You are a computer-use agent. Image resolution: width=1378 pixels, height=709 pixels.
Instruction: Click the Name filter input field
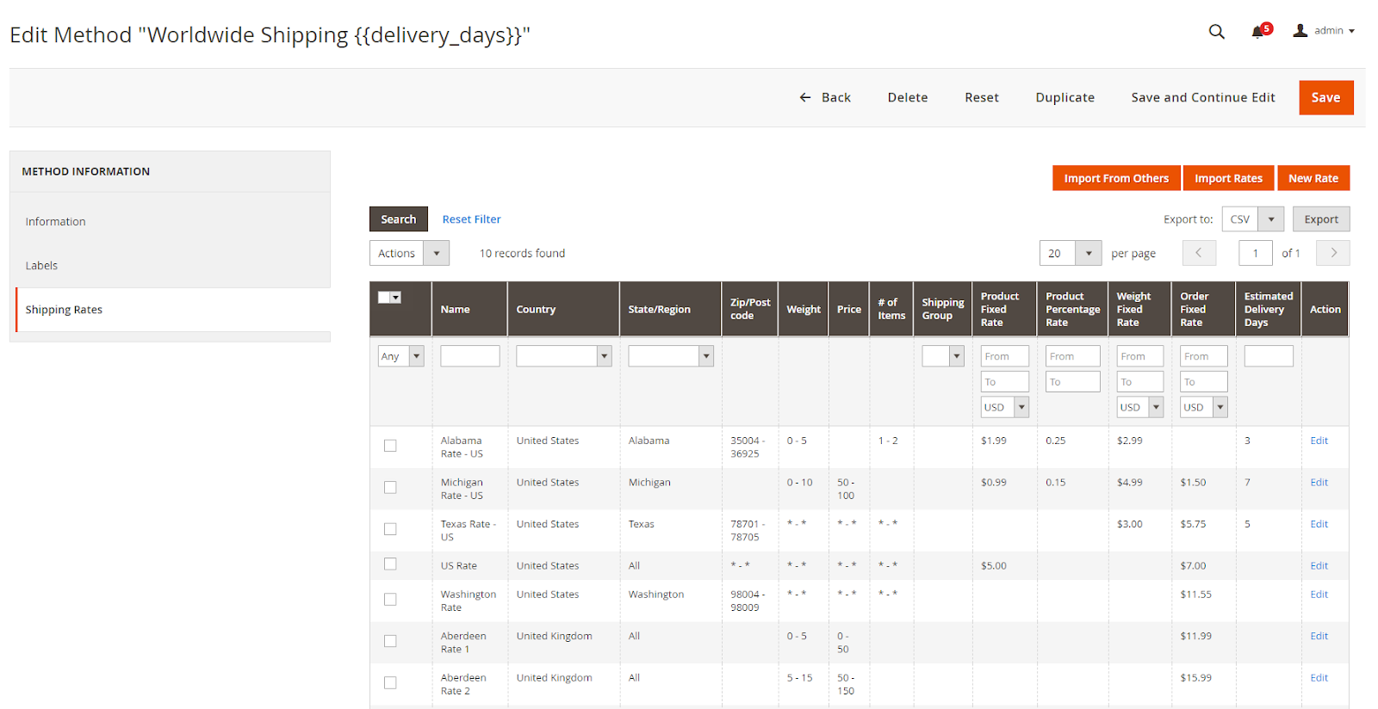point(469,356)
